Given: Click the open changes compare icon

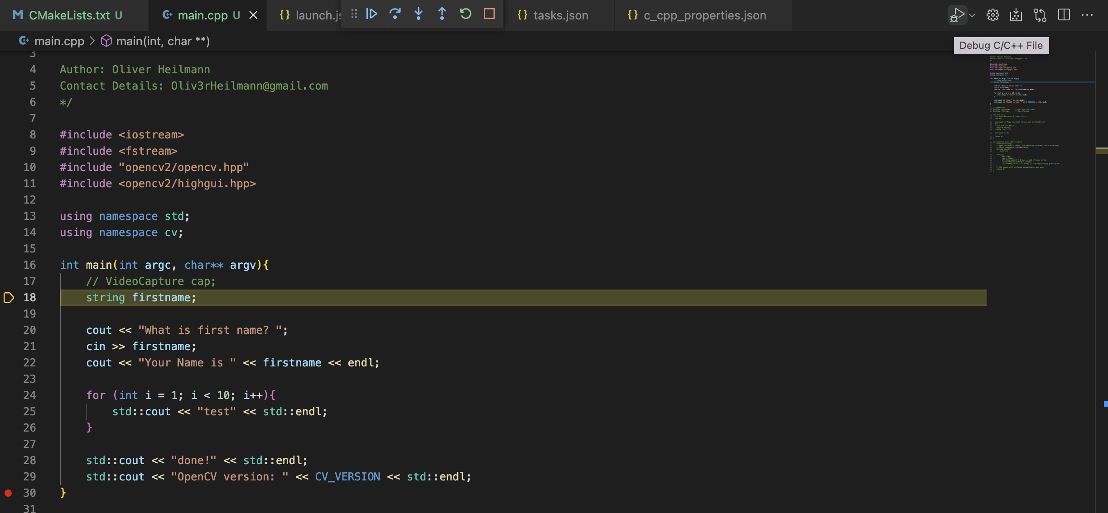Looking at the screenshot, I should (1040, 15).
